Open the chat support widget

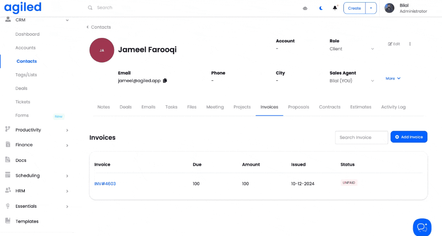(422, 227)
